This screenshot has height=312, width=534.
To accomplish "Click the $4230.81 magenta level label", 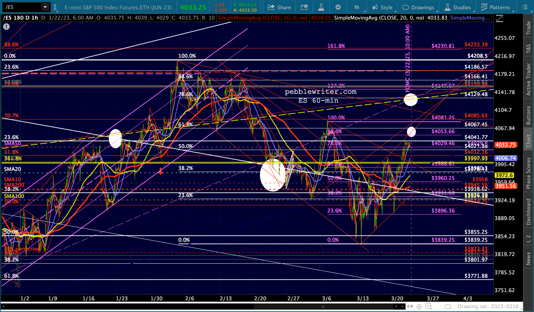I will pyautogui.click(x=443, y=46).
